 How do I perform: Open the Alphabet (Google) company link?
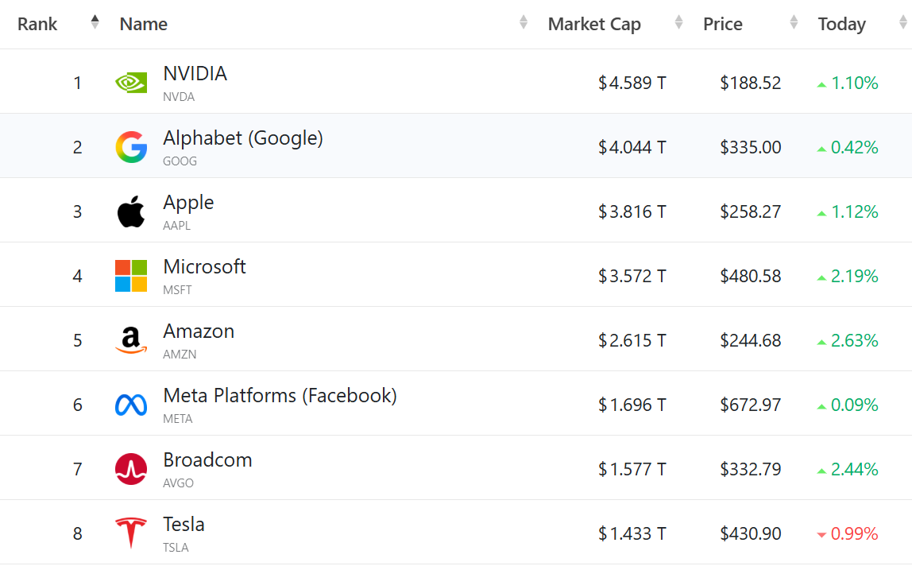243,138
